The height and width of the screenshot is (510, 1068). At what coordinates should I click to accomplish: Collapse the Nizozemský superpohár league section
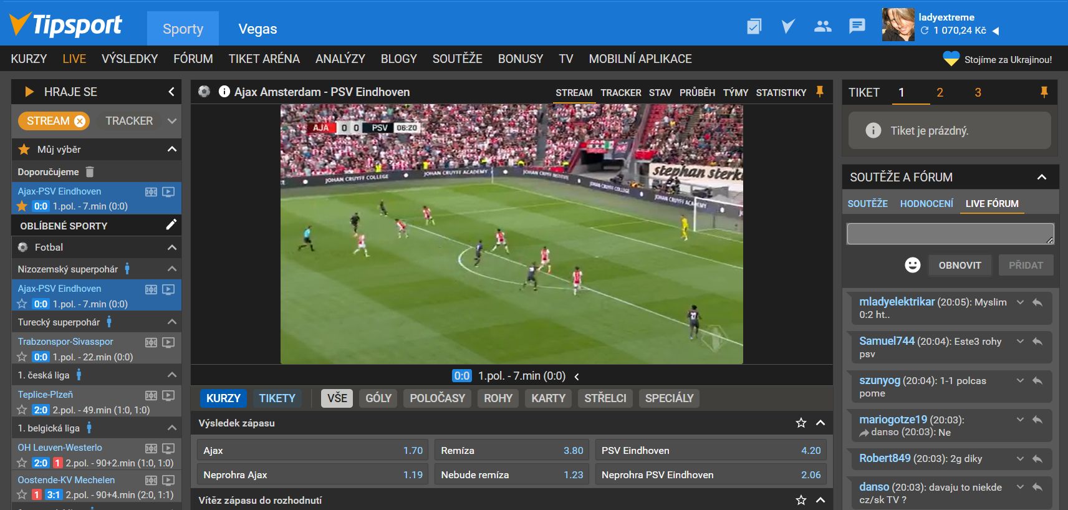coord(172,269)
